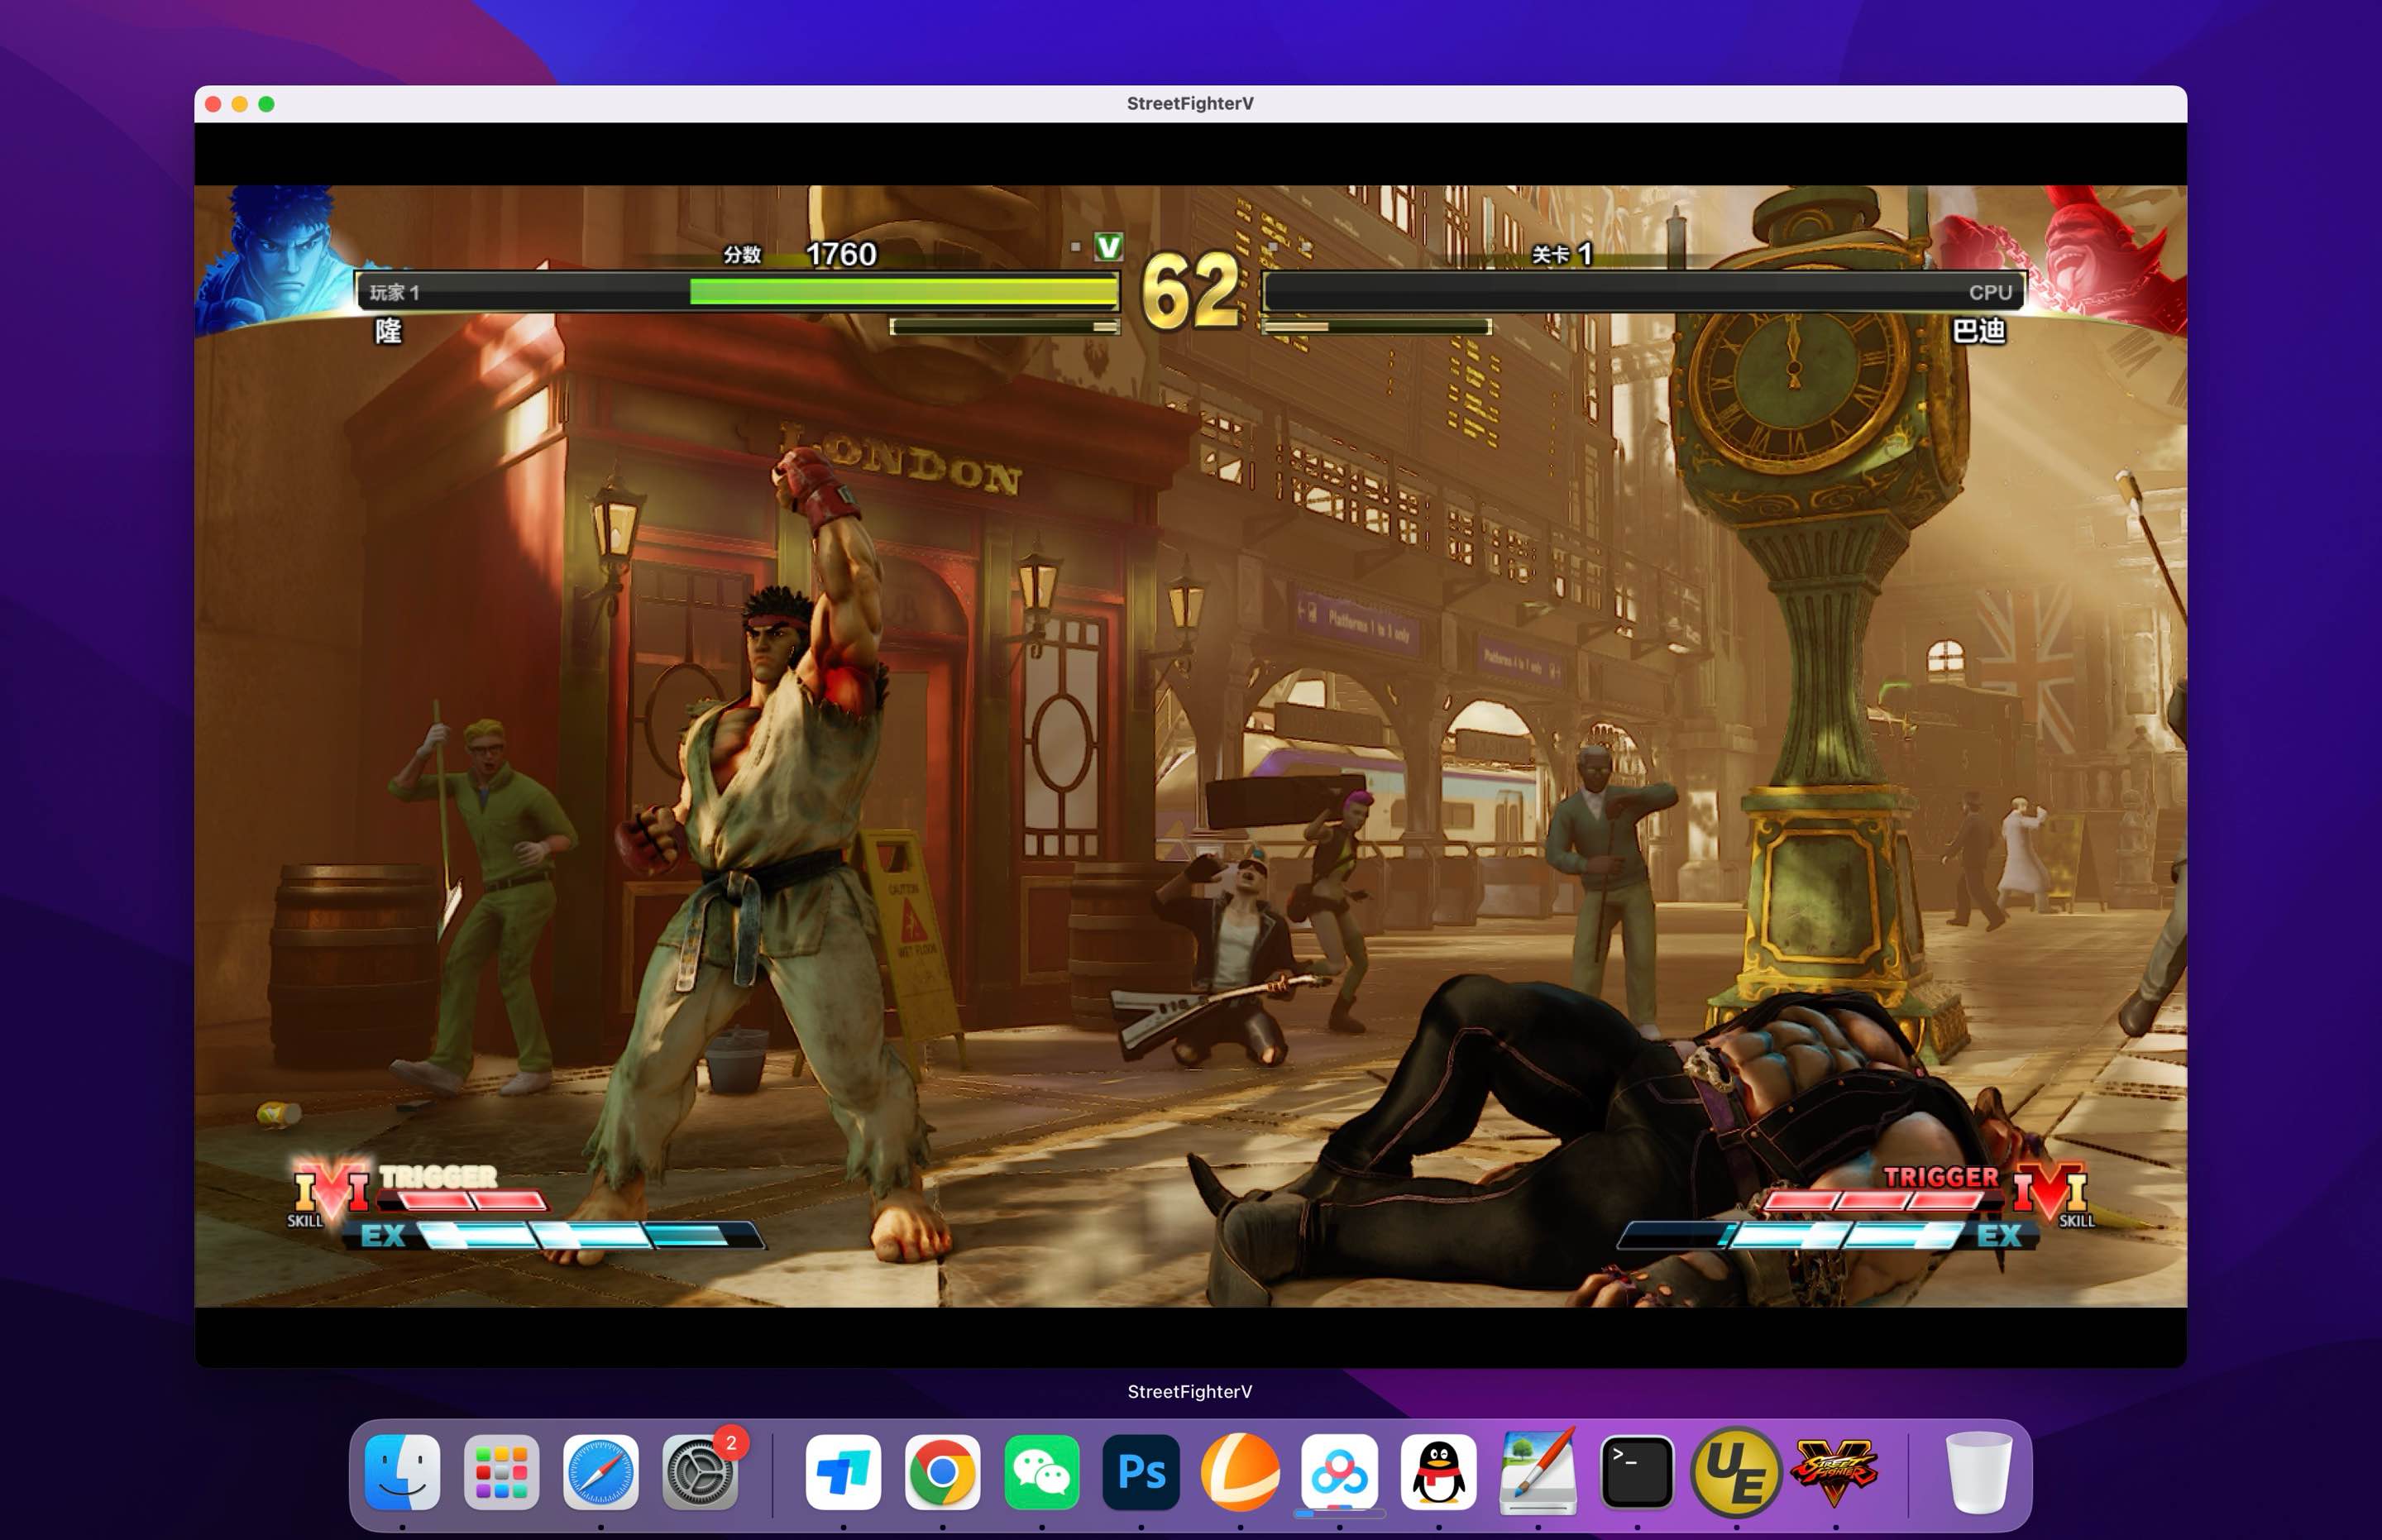The height and width of the screenshot is (1540, 2382).
Task: Enter full screen with the green button
Action: 266,104
